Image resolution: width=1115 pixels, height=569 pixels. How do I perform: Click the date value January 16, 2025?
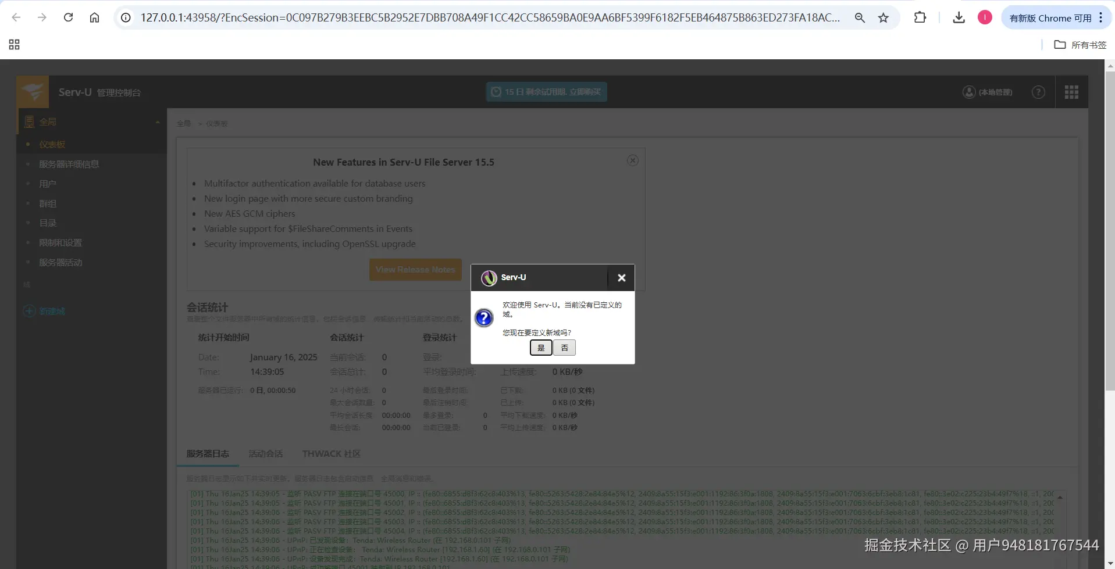284,357
